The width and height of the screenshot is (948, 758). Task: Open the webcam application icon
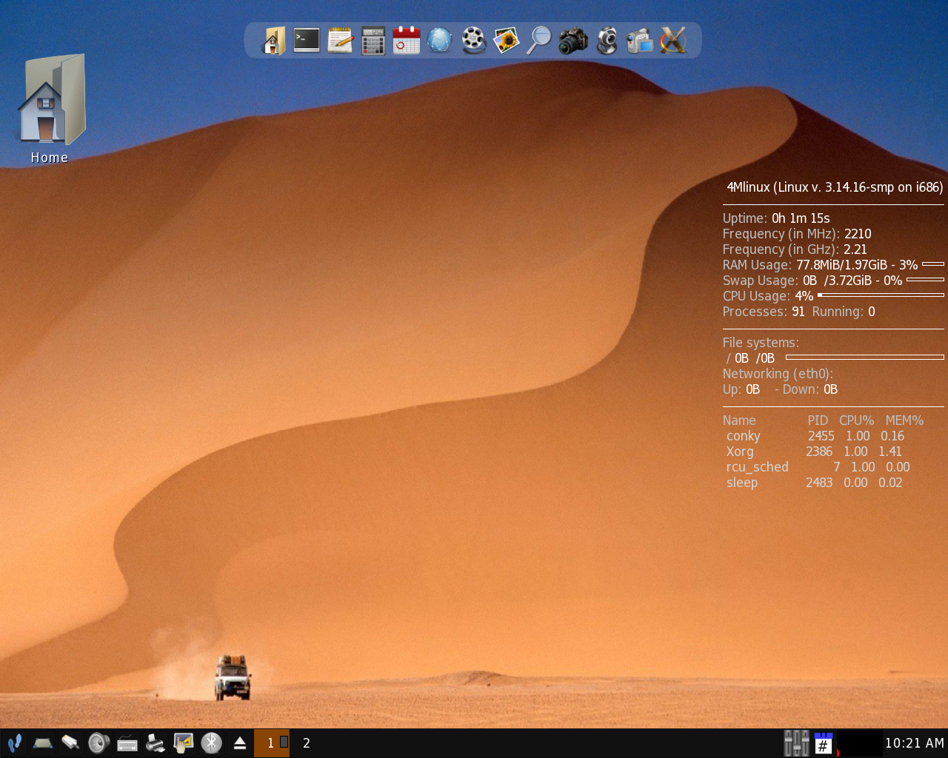pyautogui.click(x=607, y=40)
